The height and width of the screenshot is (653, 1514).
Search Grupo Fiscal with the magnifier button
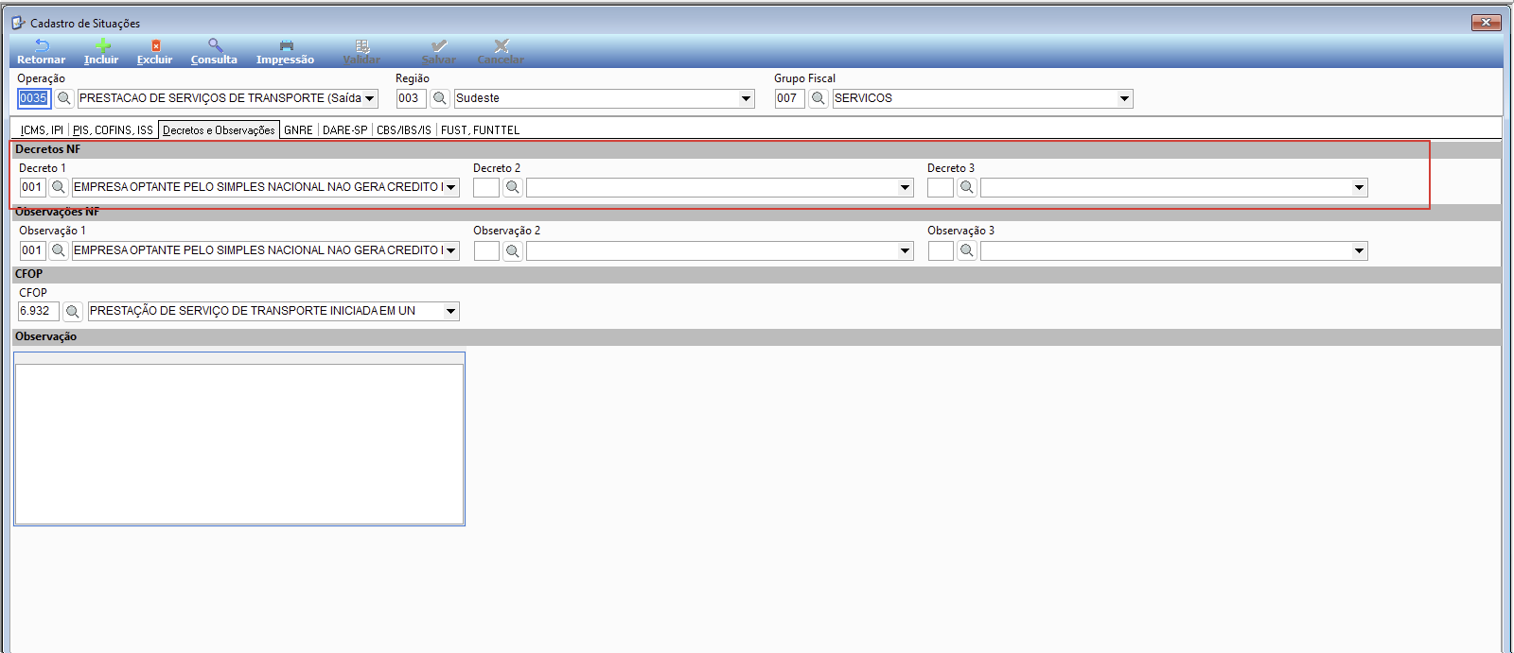coord(819,98)
